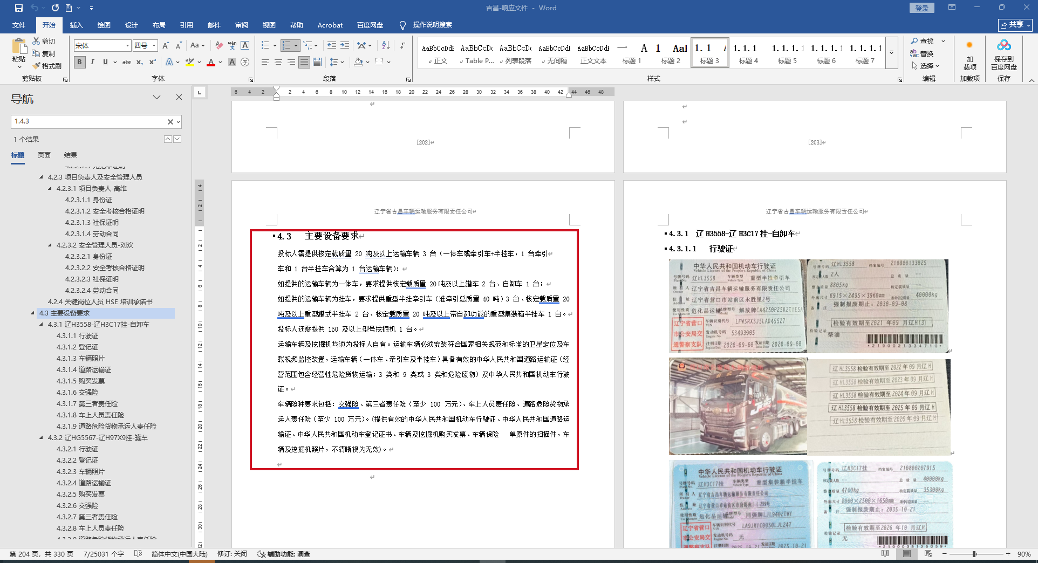1038x563 pixels.
Task: Collapse the 4.3.1 辽H3558 tree node
Action: [x=42, y=325]
